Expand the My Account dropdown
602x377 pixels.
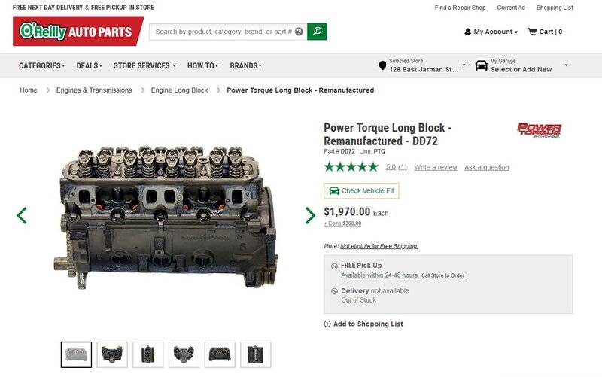[x=491, y=32]
